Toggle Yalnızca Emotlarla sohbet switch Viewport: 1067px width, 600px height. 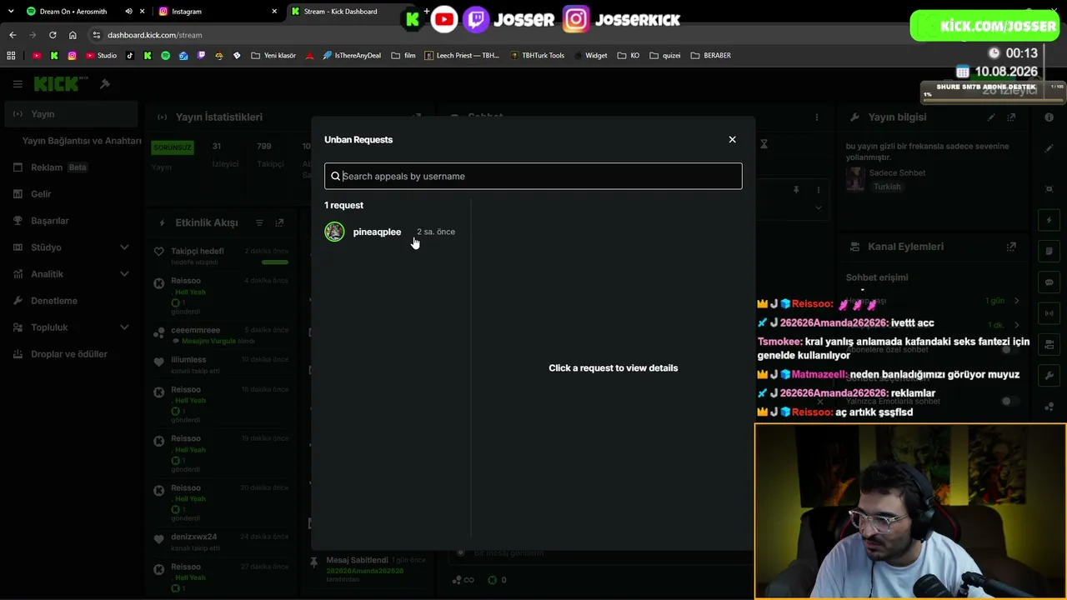[x=1010, y=402]
